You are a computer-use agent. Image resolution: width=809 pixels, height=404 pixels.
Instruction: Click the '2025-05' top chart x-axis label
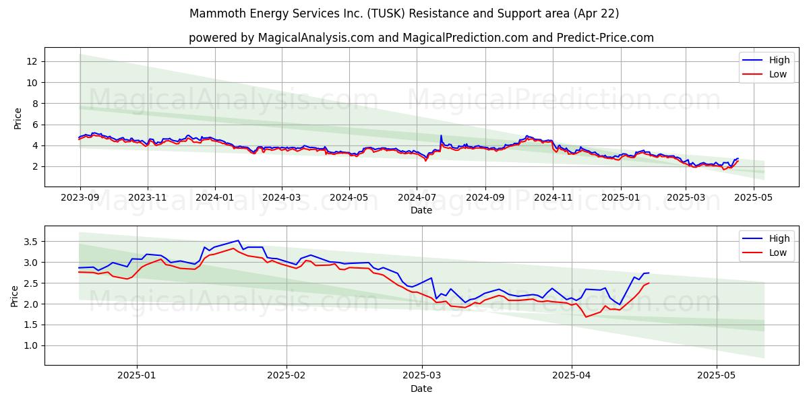753,198
